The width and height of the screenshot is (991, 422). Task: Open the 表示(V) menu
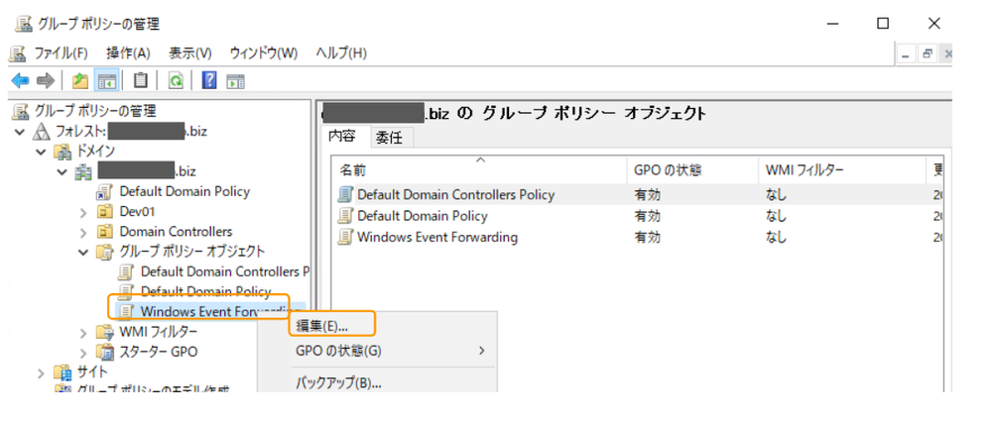pyautogui.click(x=190, y=53)
